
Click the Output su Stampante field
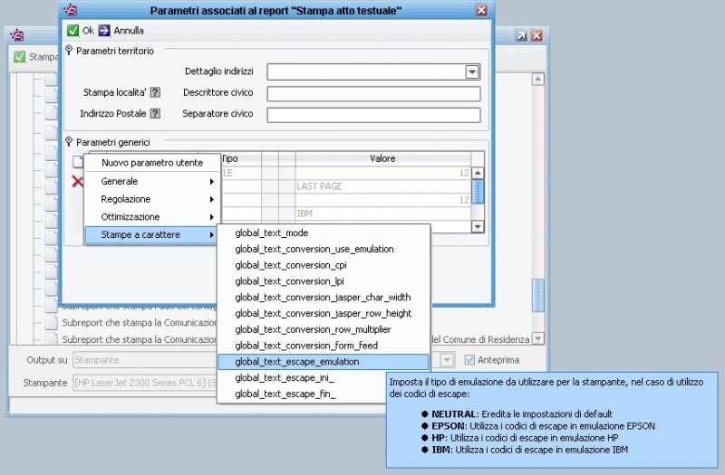click(145, 359)
